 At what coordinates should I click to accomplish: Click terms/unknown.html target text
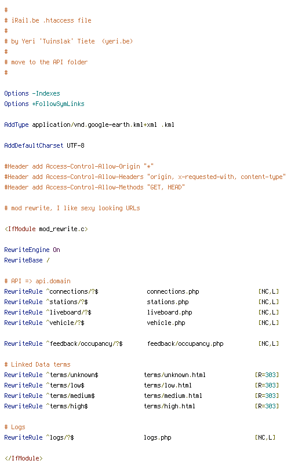(175, 375)
